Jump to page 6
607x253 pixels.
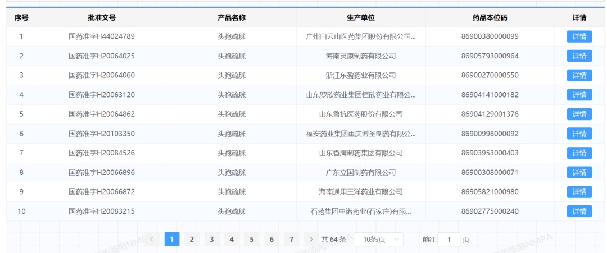pyautogui.click(x=271, y=240)
